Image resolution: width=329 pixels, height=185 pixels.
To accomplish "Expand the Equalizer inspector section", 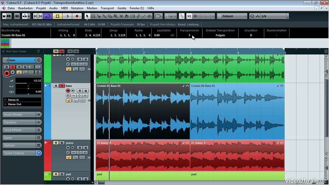I will (x=22, y=122).
